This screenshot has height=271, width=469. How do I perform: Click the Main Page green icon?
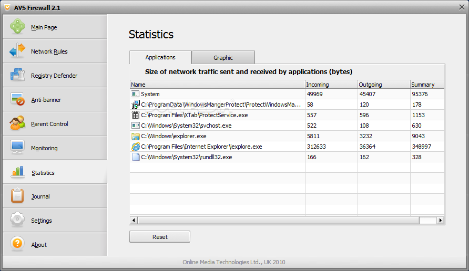[17, 26]
